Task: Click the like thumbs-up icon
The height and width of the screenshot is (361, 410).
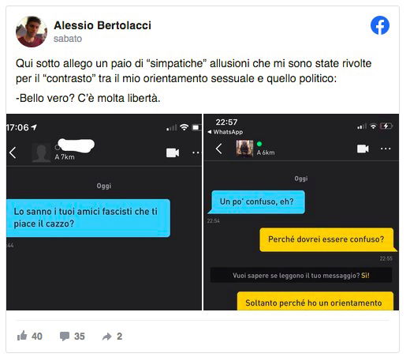Action: pos(22,336)
